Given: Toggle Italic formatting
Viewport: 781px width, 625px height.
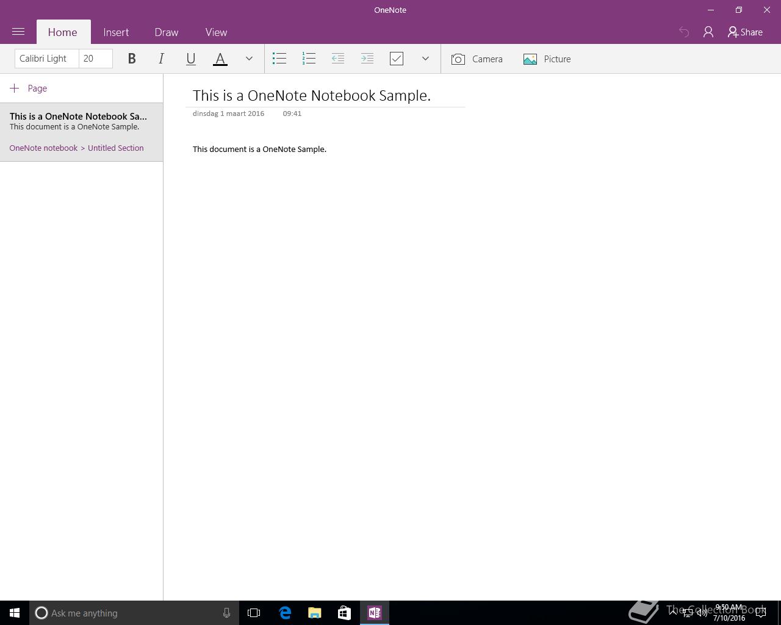Looking at the screenshot, I should (161, 59).
